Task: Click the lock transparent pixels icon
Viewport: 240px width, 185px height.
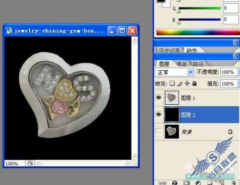Action: click(172, 83)
